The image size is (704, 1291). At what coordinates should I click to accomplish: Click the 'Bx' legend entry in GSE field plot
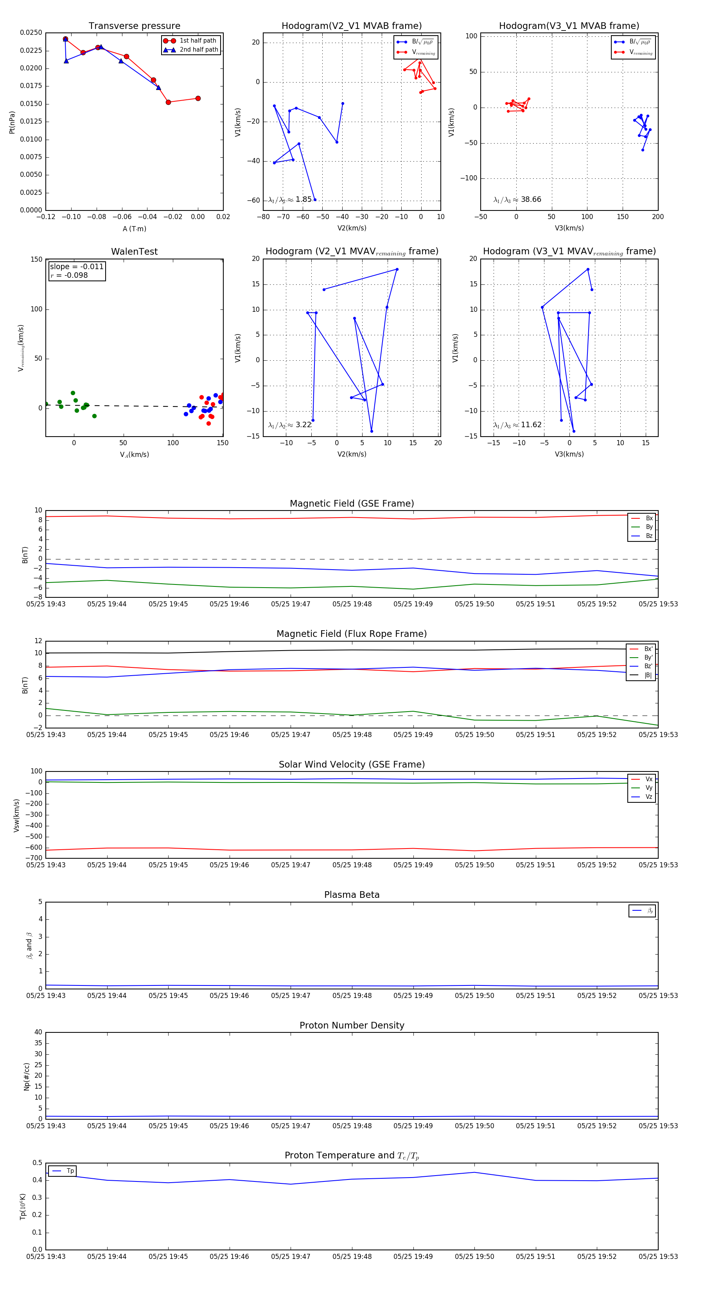[642, 518]
